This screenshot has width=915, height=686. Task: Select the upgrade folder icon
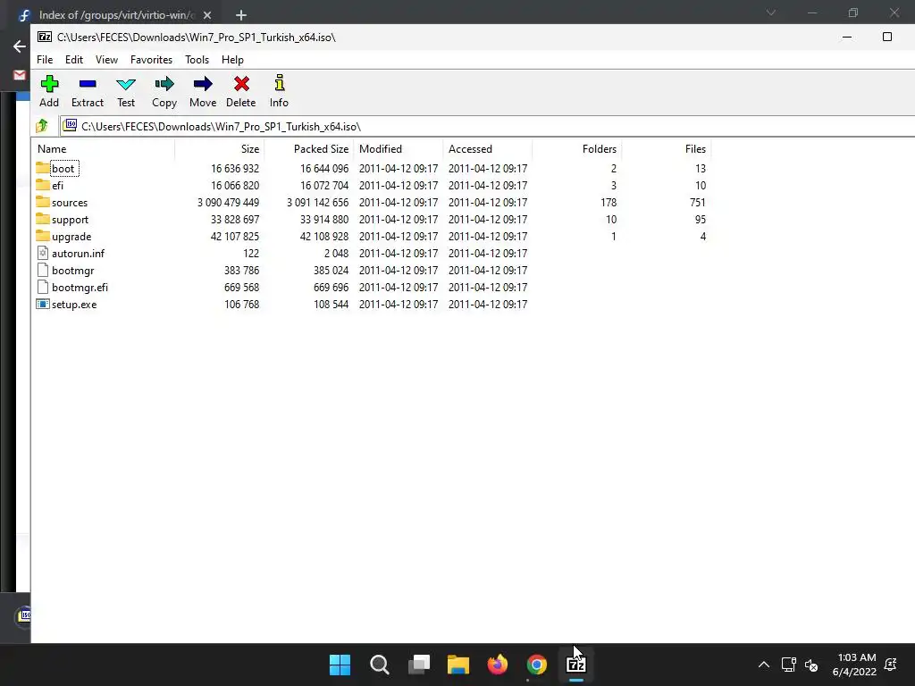point(43,236)
